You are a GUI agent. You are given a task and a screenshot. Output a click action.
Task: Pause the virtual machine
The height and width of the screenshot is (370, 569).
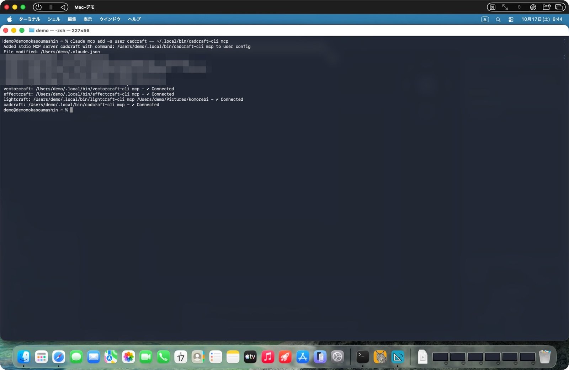51,7
